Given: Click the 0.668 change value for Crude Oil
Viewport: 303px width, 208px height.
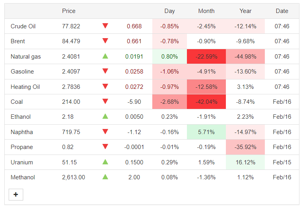Looking at the screenshot, I should pyautogui.click(x=134, y=26).
